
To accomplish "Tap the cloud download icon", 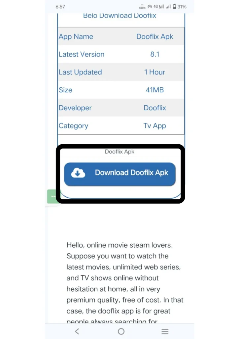I will [x=78, y=173].
